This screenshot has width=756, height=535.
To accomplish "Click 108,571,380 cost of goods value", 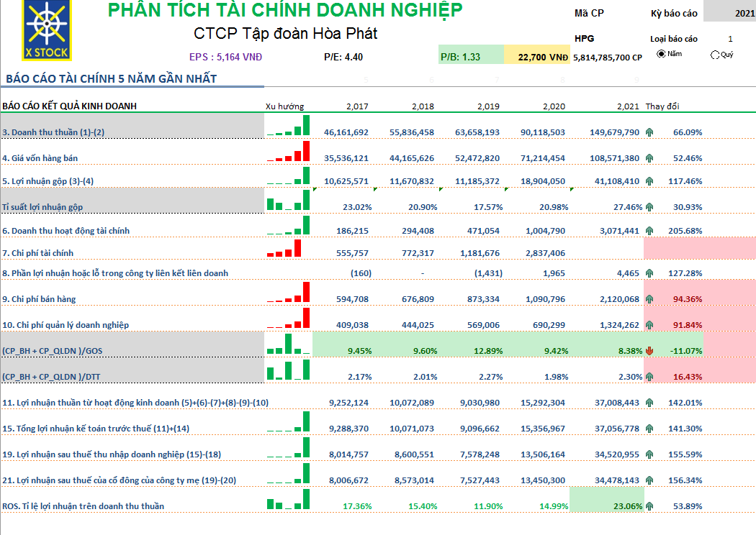I will [x=614, y=158].
